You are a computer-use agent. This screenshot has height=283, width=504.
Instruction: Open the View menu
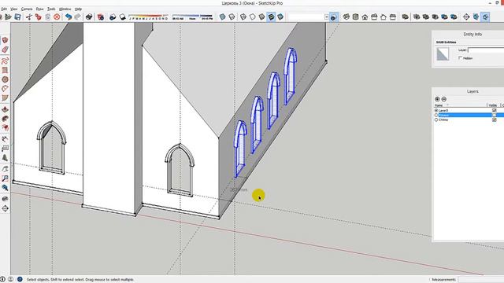[14, 9]
